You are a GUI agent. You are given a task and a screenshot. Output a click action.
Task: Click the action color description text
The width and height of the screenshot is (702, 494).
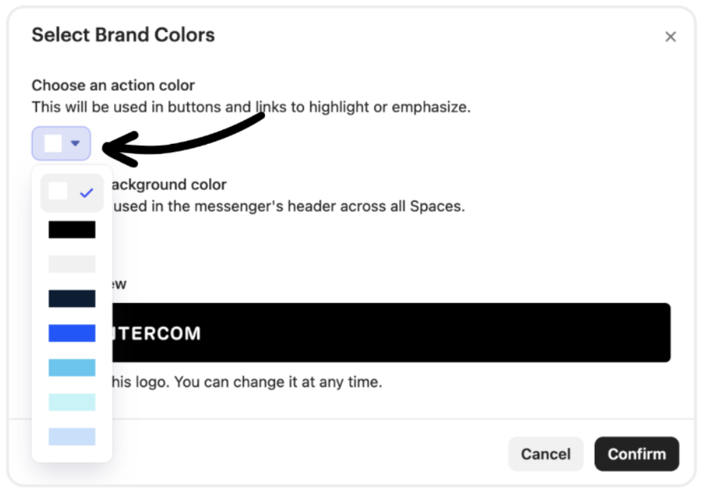click(x=251, y=107)
